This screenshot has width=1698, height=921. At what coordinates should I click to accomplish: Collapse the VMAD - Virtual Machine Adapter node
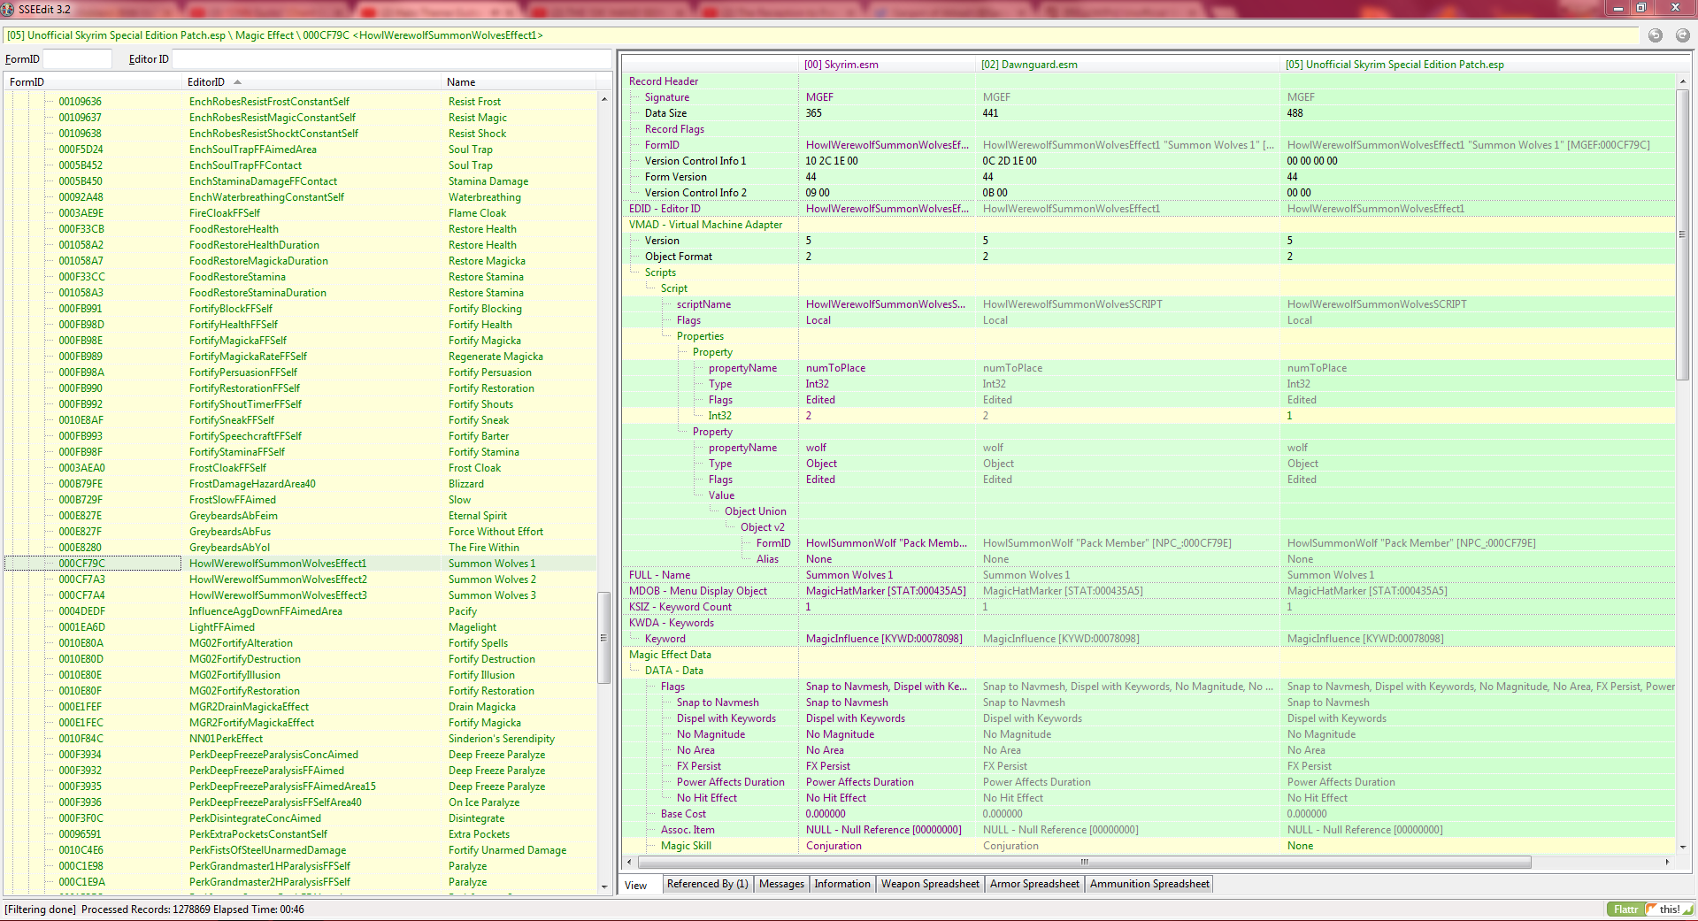click(705, 225)
